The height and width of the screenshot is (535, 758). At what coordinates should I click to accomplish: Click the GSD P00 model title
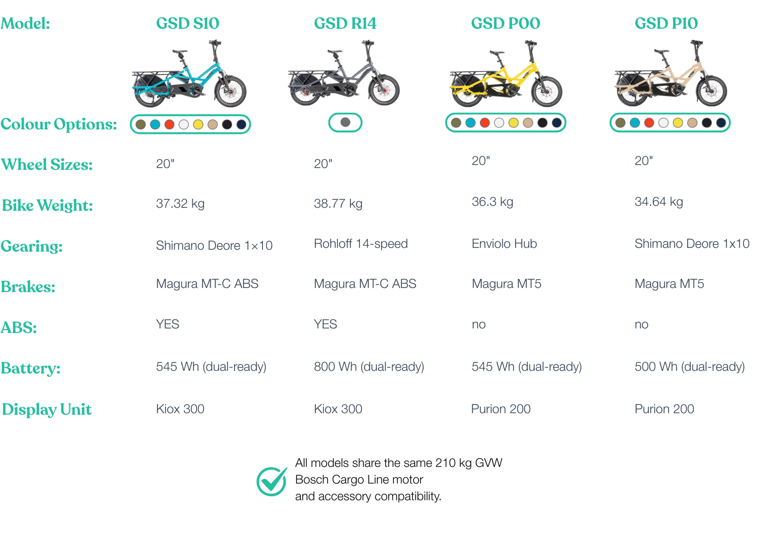(505, 24)
